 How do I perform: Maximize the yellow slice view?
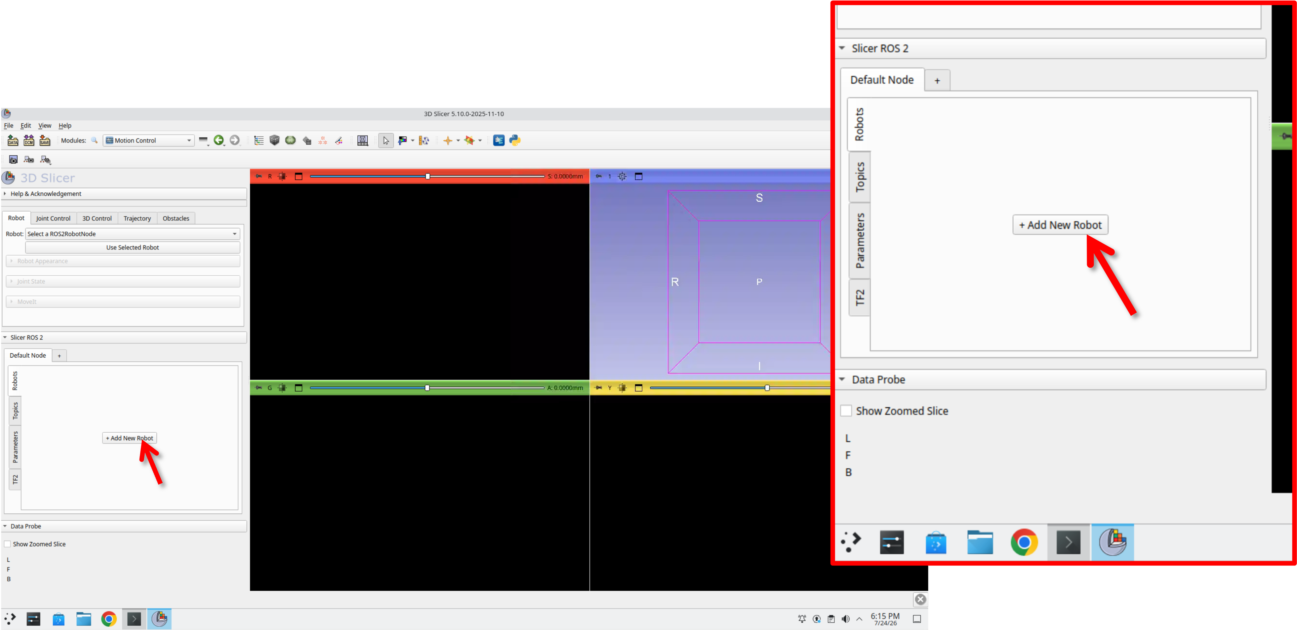pos(638,387)
